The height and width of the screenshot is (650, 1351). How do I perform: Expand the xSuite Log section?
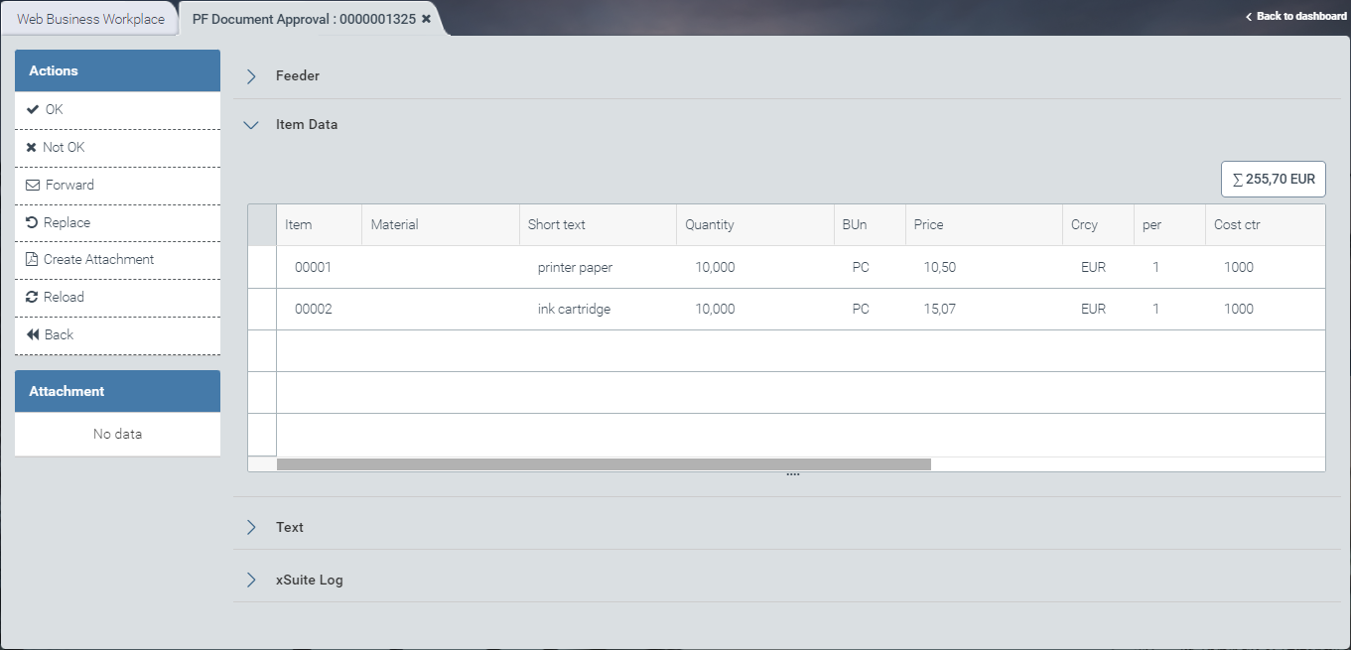[250, 579]
